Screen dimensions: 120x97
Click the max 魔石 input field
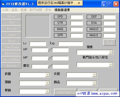click(60, 66)
